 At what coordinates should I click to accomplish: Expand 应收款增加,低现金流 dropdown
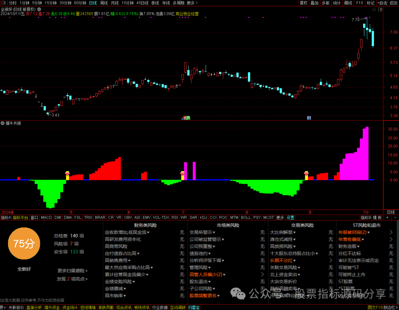click(148, 233)
